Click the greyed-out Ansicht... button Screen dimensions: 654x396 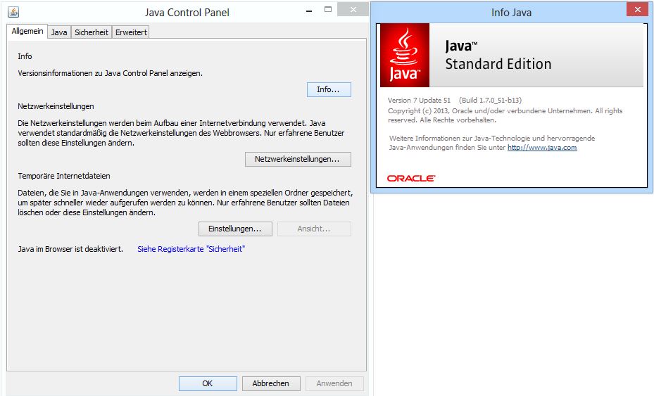pyautogui.click(x=314, y=229)
